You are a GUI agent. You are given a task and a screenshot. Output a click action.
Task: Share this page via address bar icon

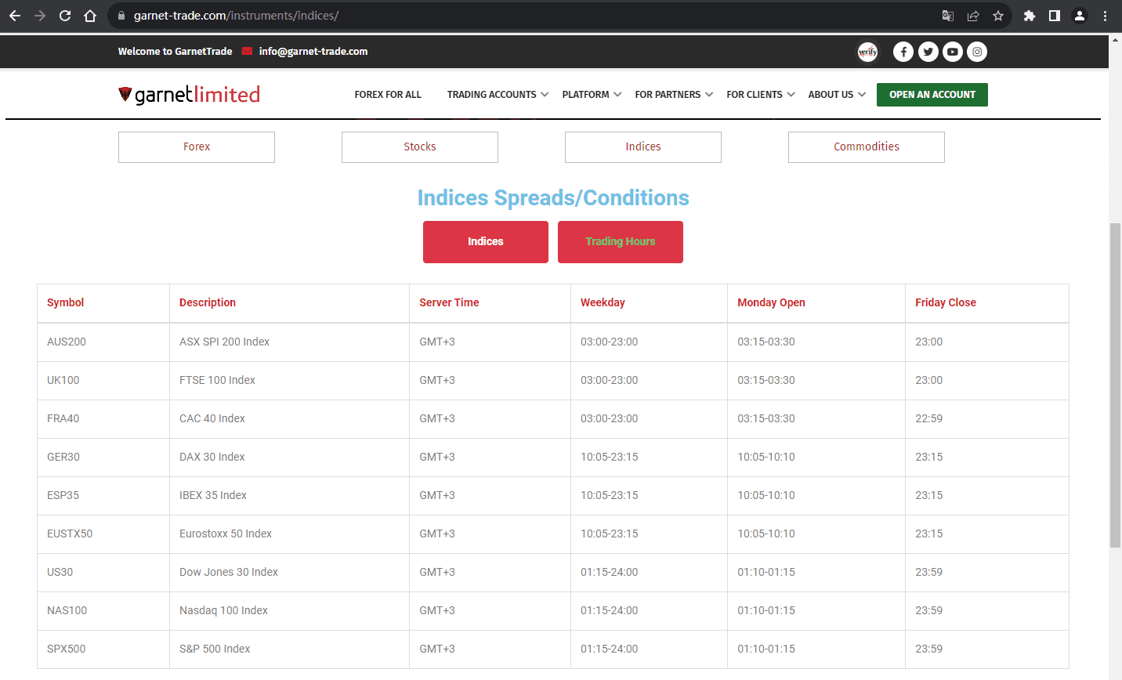click(x=973, y=16)
